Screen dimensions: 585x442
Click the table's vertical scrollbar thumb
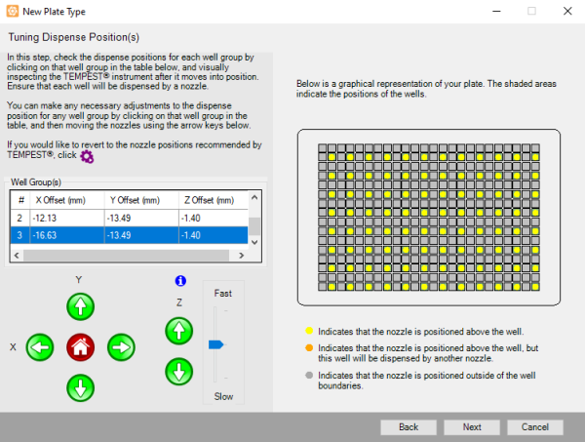coord(254,226)
